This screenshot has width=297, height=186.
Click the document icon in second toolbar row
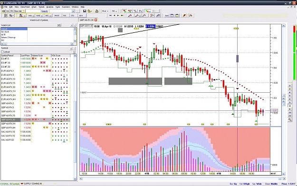(x=5, y=16)
